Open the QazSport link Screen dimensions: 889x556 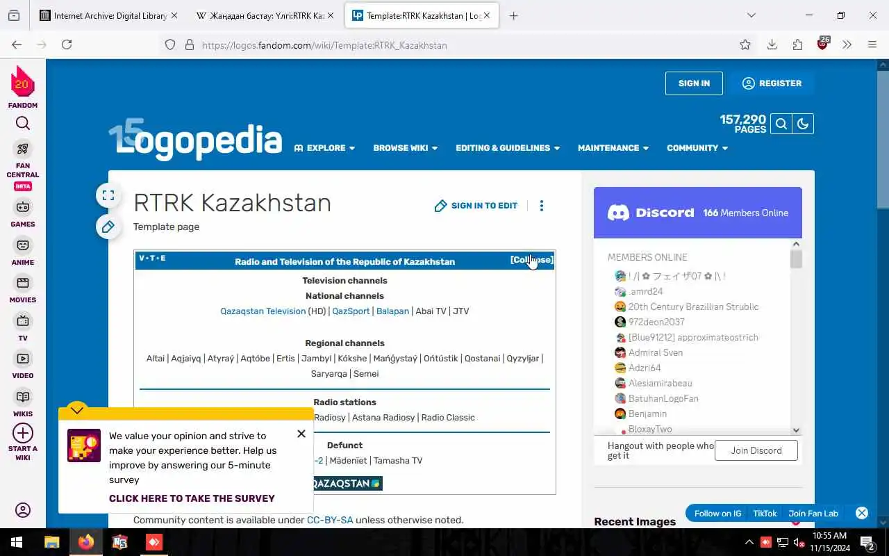(351, 311)
